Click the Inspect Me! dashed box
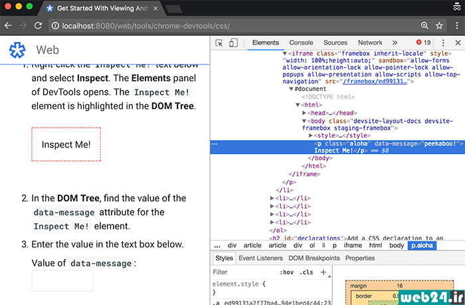465x305 pixels. [x=66, y=144]
